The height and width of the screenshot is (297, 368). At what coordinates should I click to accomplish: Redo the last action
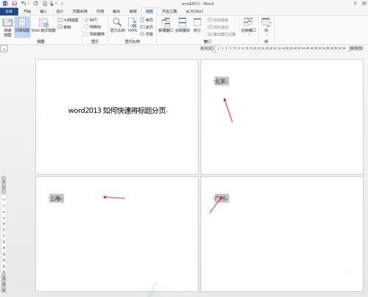[x=36, y=4]
